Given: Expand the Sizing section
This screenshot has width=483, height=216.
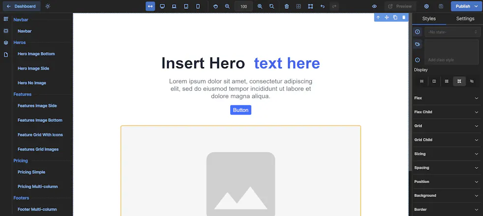Looking at the screenshot, I should point(447,154).
